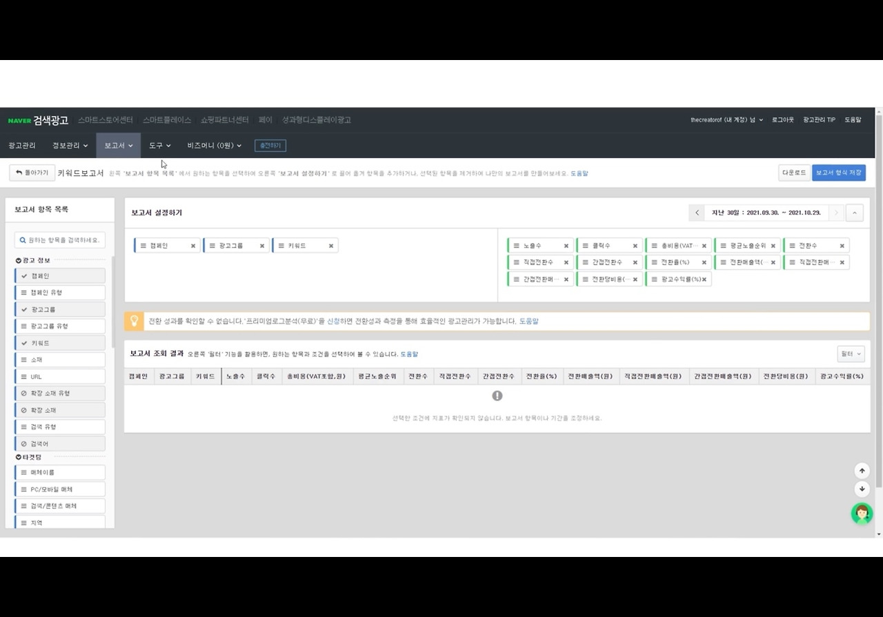Add 매체이름 item from the list

pos(60,473)
